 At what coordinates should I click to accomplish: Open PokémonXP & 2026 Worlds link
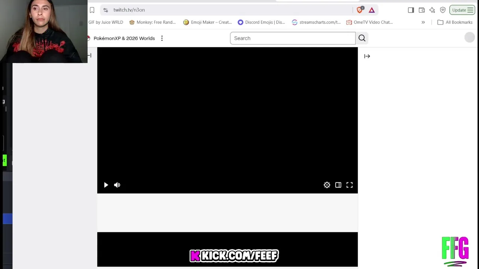[124, 38]
